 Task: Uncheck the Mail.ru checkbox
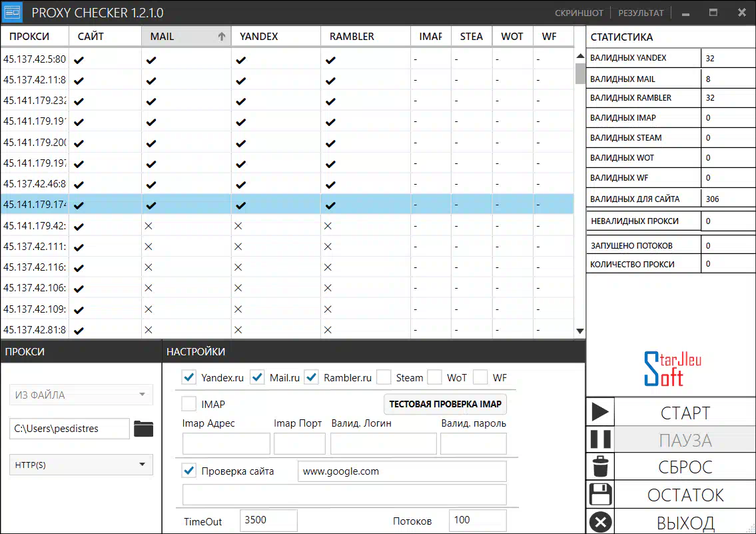[x=258, y=377]
